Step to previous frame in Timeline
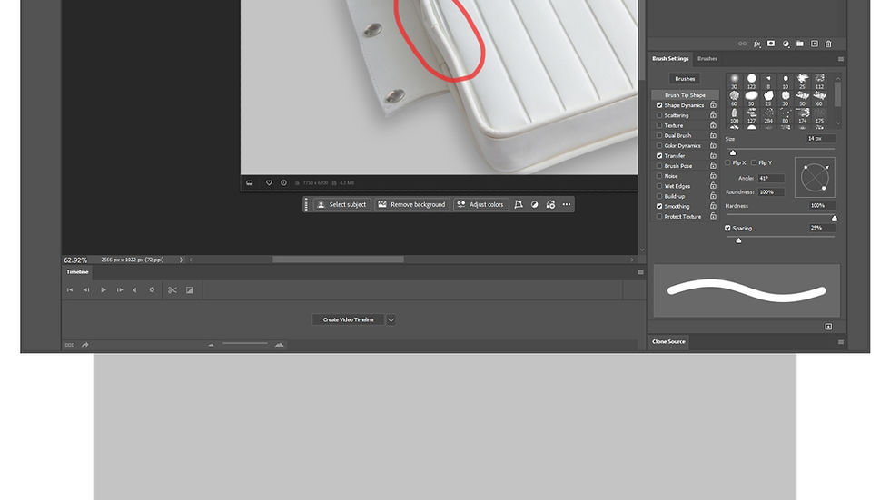The image size is (890, 500). pos(86,289)
